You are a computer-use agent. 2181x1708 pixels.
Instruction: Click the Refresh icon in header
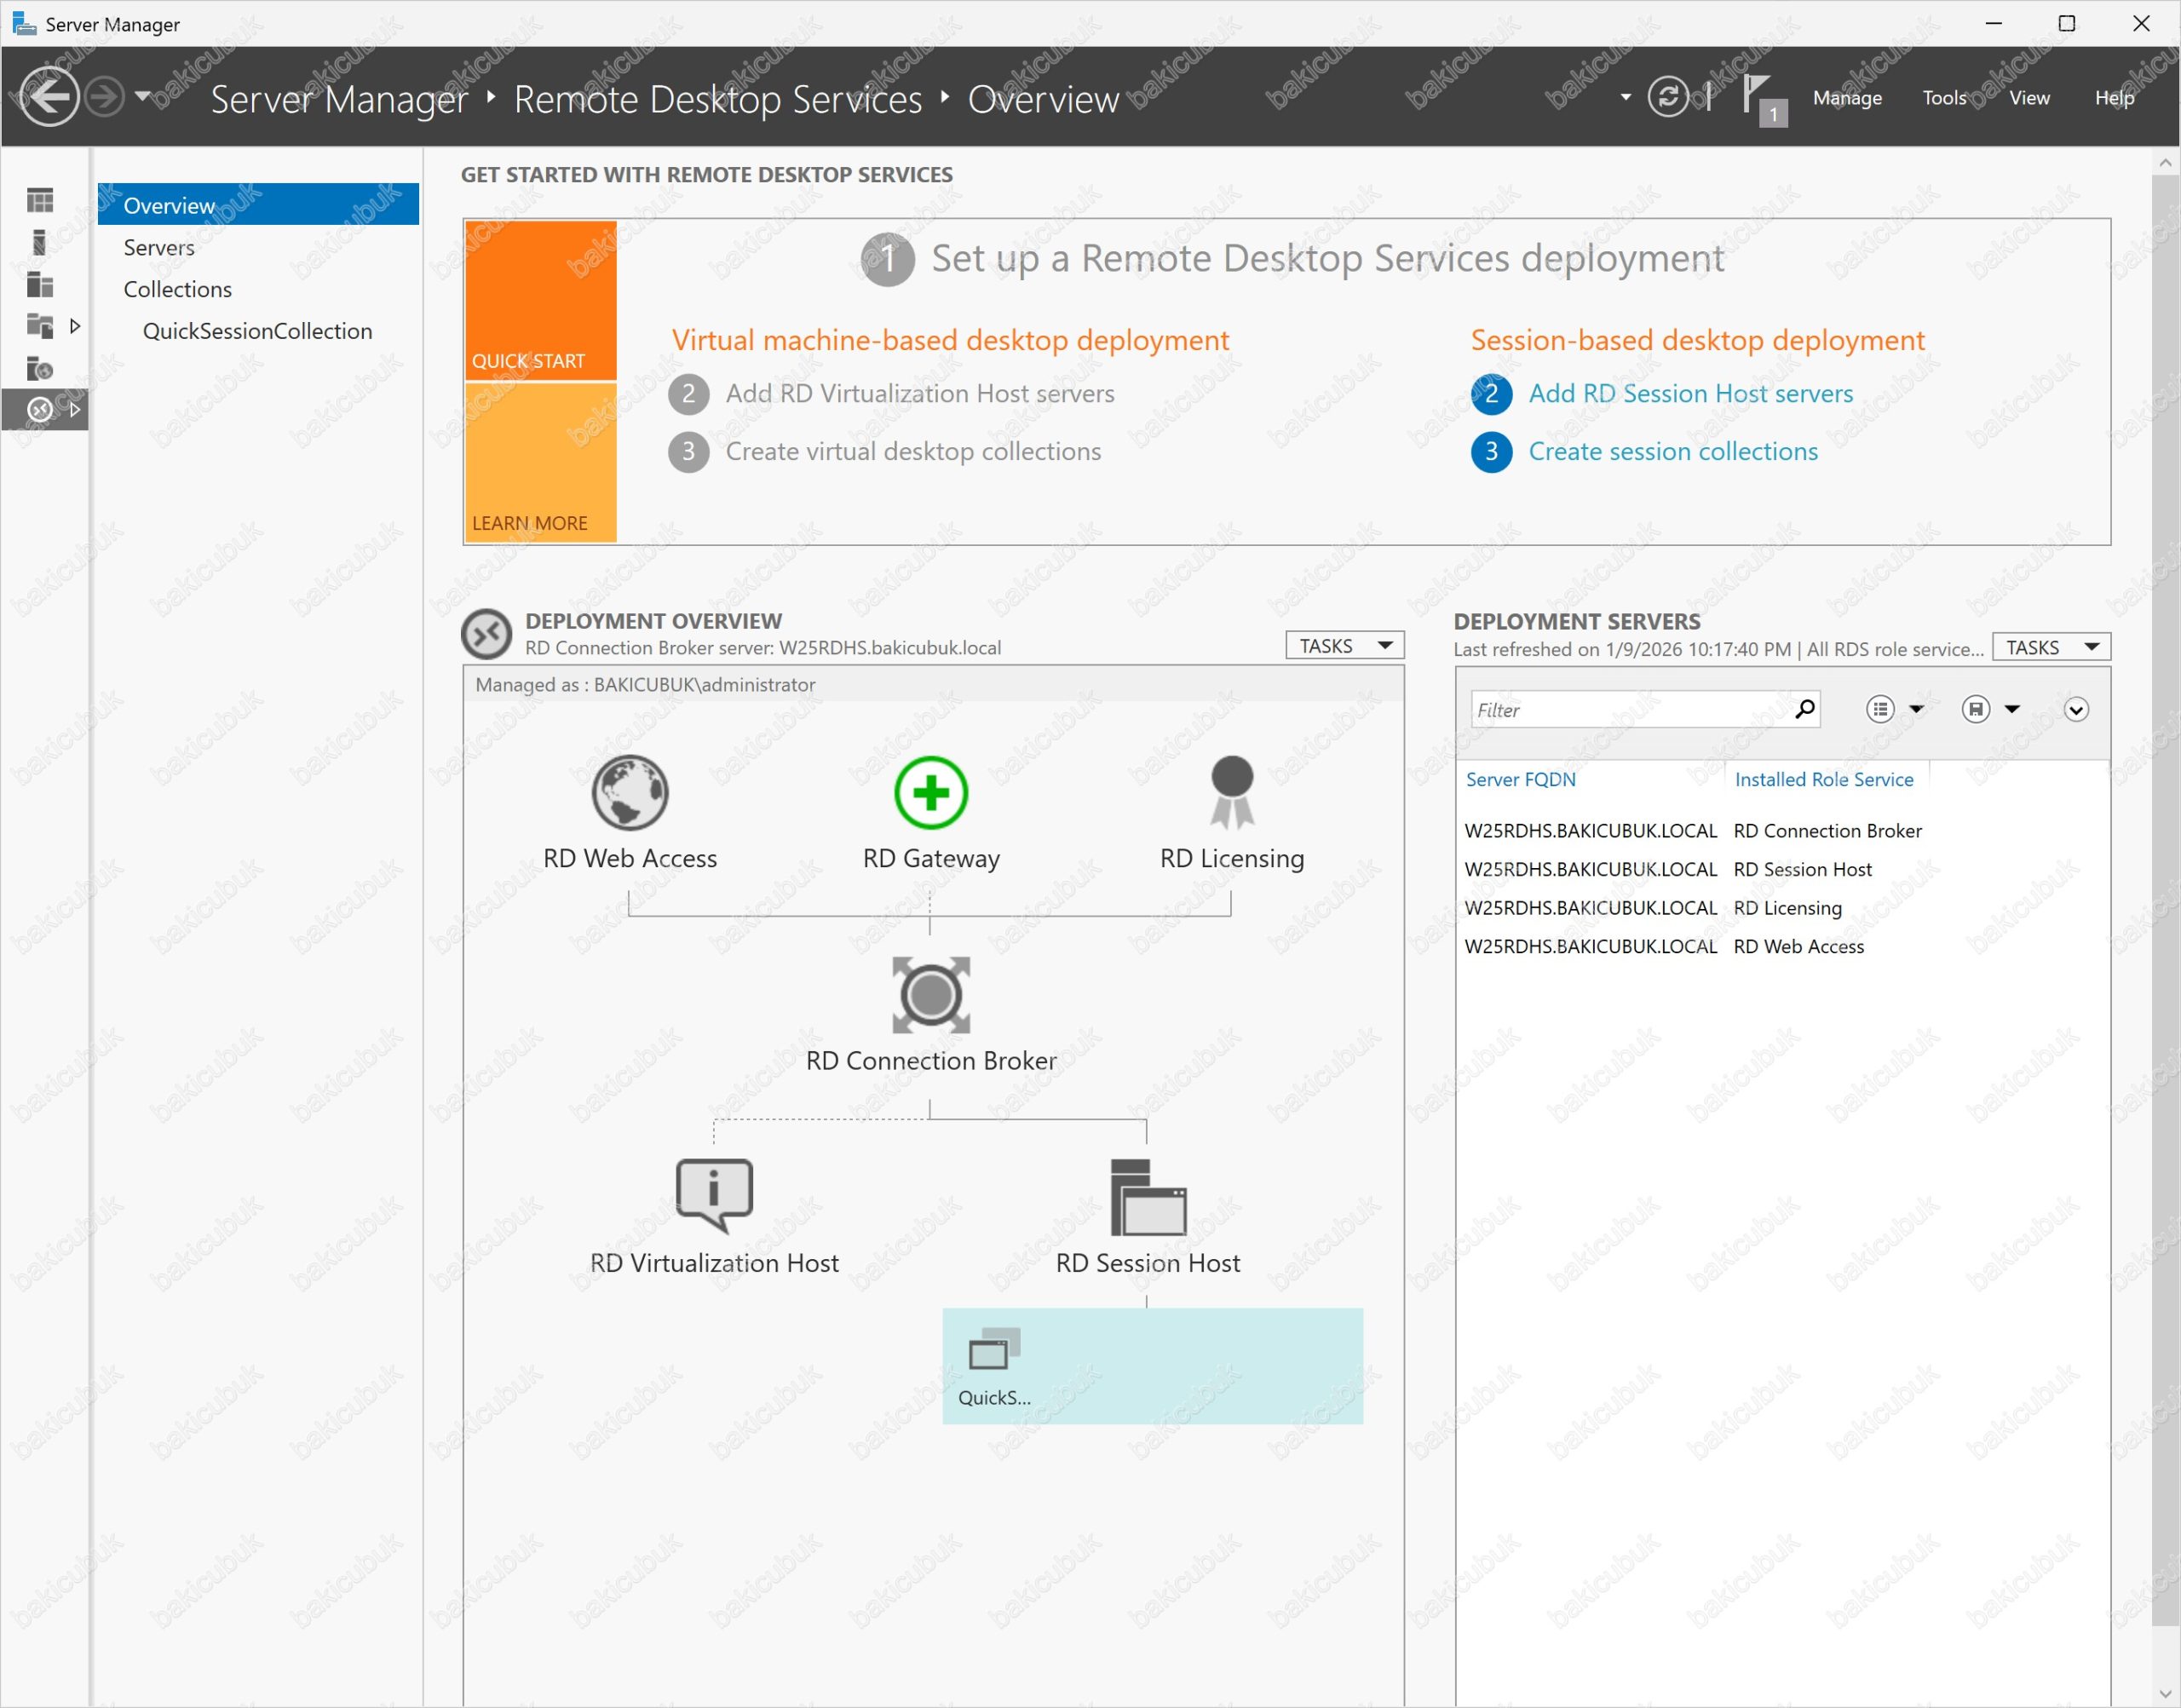1667,97
